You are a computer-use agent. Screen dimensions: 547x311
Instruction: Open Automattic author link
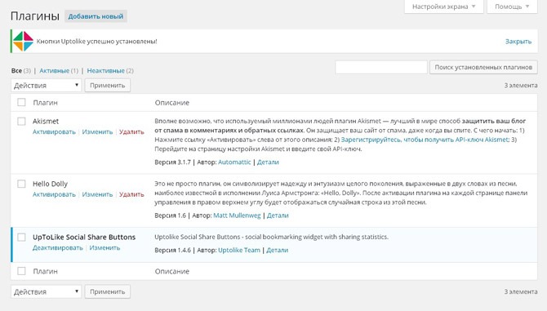point(234,162)
